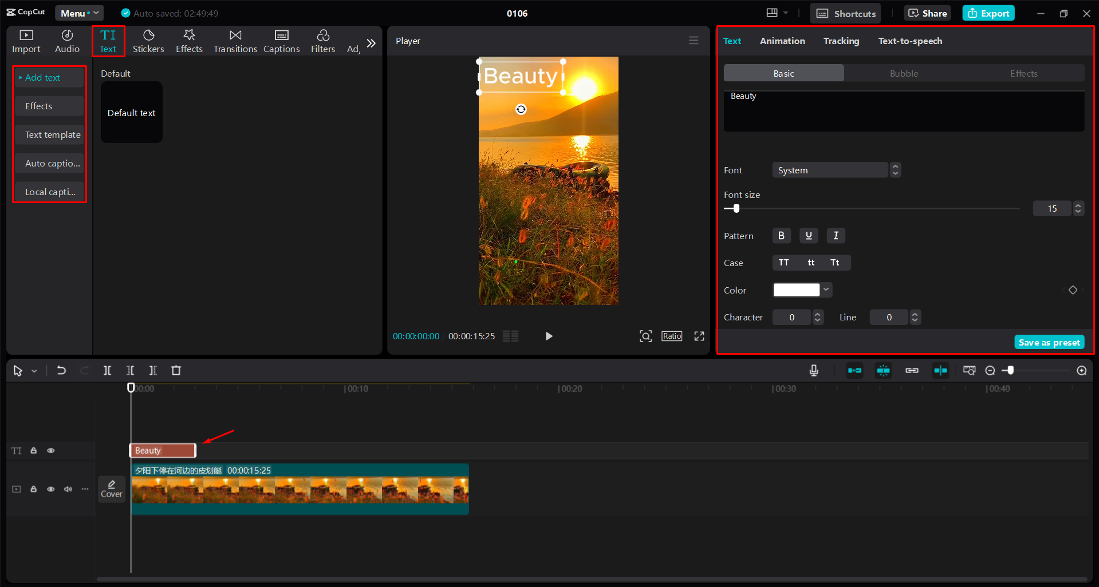Open the Menu dropdown in the top bar

[x=79, y=13]
